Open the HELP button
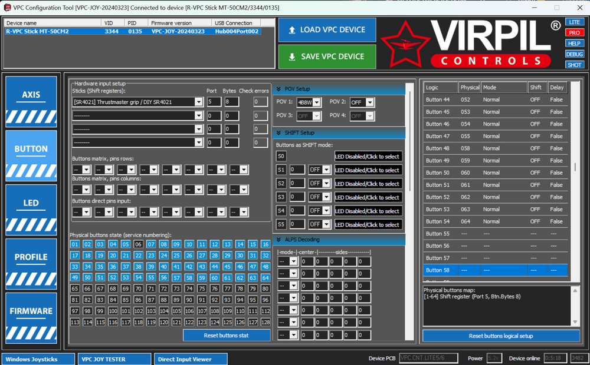The image size is (590, 365). point(574,43)
